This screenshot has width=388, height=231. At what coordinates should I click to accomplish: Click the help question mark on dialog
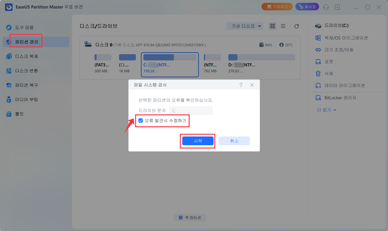point(241,85)
